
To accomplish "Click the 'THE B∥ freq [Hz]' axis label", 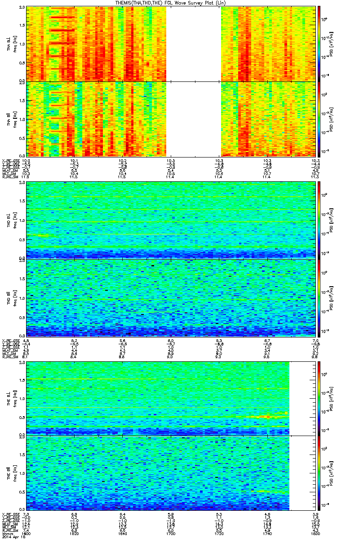I will 11,474.
